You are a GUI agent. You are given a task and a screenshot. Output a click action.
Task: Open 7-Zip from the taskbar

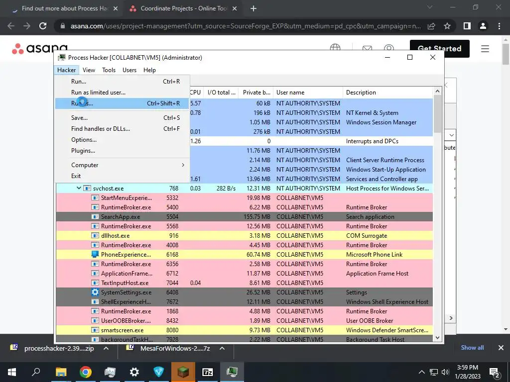(x=208, y=372)
